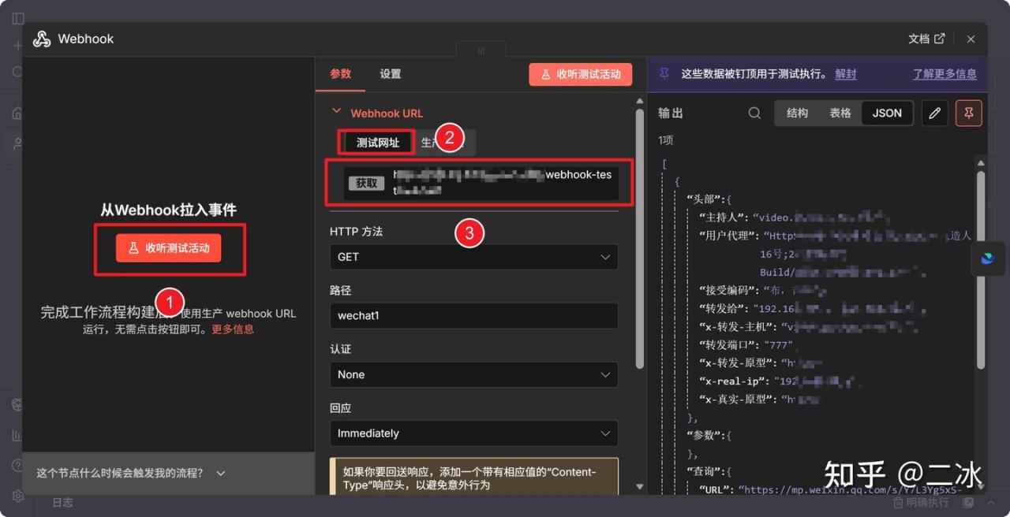
Task: Click the 收听测试活动 button in left panel
Action: point(168,247)
